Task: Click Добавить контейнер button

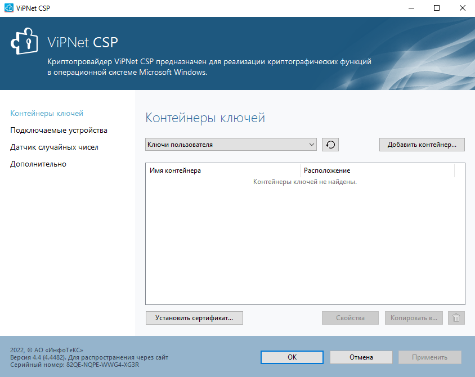Action: click(422, 145)
